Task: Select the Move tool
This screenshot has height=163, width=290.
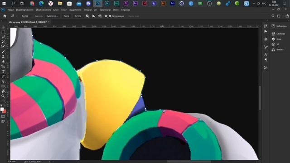Action: click(3, 27)
